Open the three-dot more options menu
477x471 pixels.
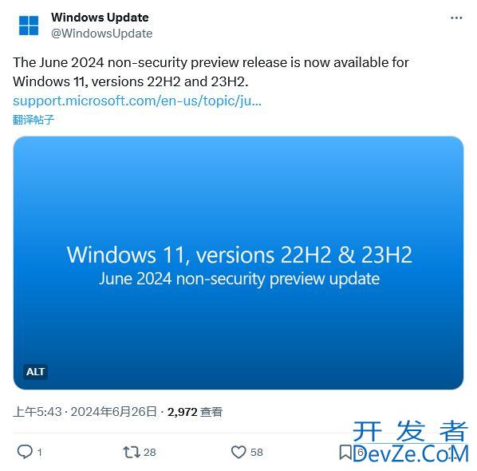[456, 18]
